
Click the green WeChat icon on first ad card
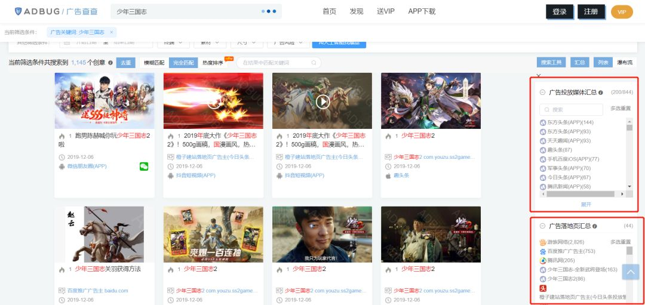tap(144, 167)
